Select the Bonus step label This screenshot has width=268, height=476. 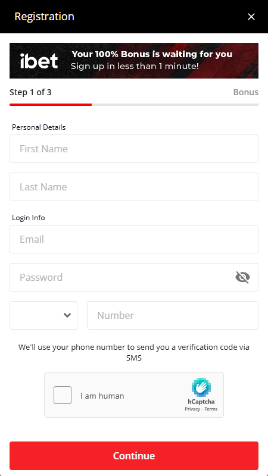point(246,92)
